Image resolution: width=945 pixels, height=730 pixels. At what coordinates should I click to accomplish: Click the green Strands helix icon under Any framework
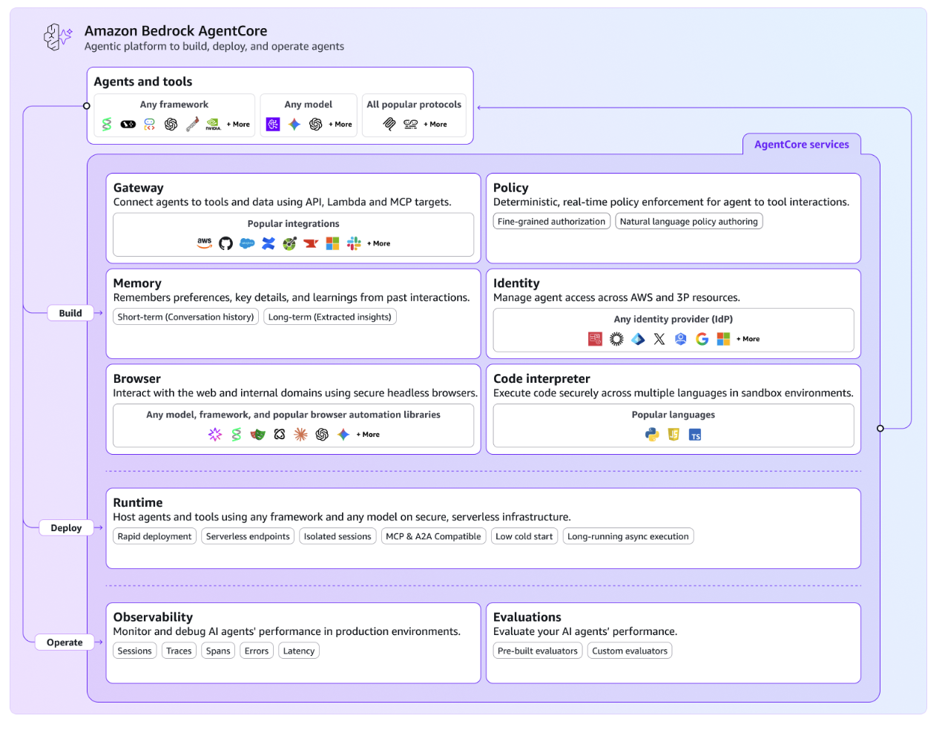(x=107, y=125)
